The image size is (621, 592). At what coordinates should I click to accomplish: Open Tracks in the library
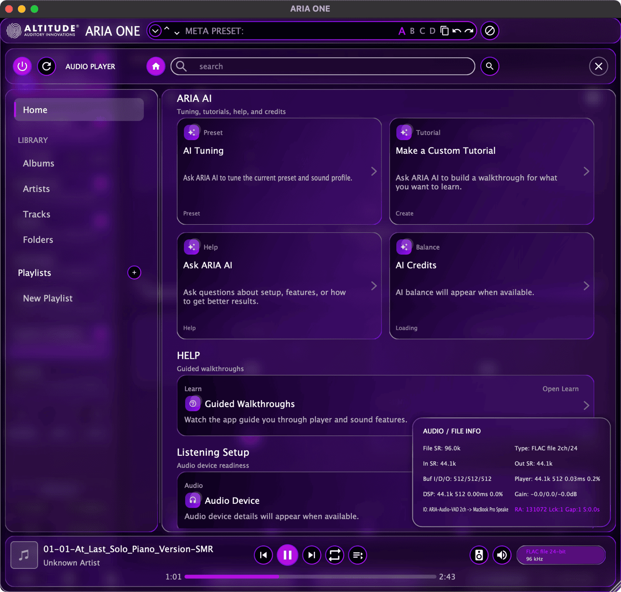pyautogui.click(x=37, y=214)
